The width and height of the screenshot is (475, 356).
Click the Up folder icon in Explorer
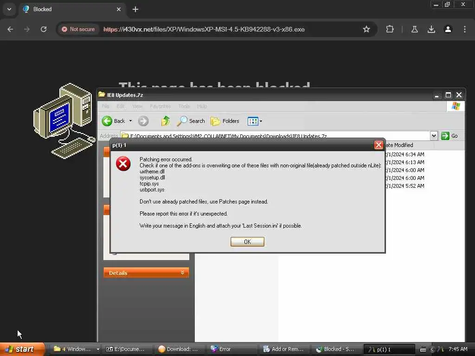tap(166, 121)
